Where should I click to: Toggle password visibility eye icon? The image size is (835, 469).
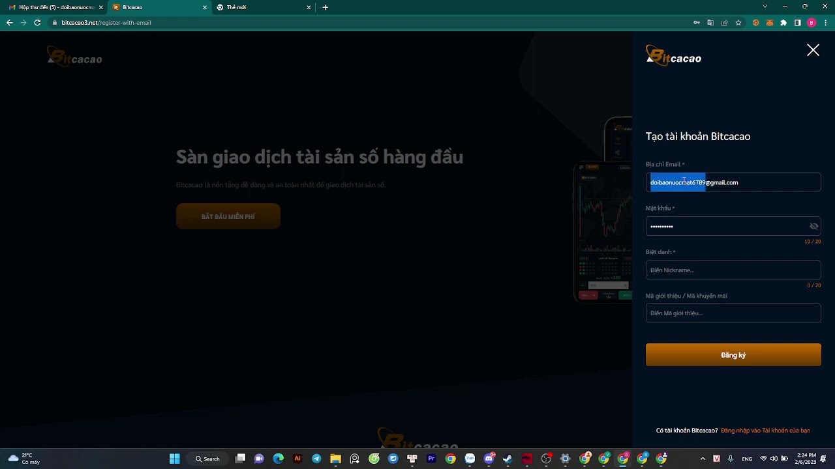pyautogui.click(x=813, y=226)
